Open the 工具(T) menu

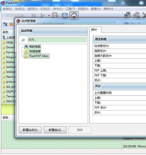70,9
